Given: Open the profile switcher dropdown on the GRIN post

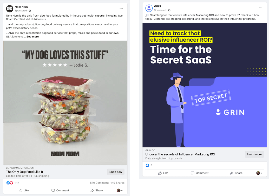Looking at the screenshot, I should pyautogui.click(x=259, y=173).
